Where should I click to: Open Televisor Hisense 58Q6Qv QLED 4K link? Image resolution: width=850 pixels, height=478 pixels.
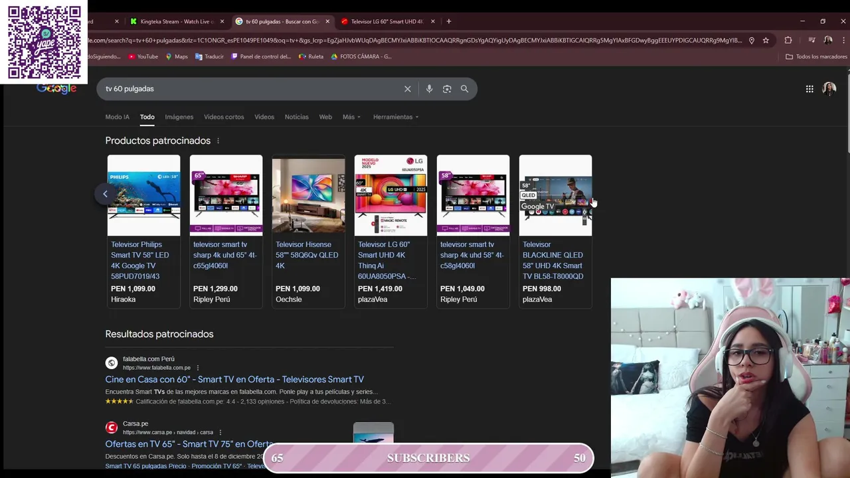pos(307,255)
